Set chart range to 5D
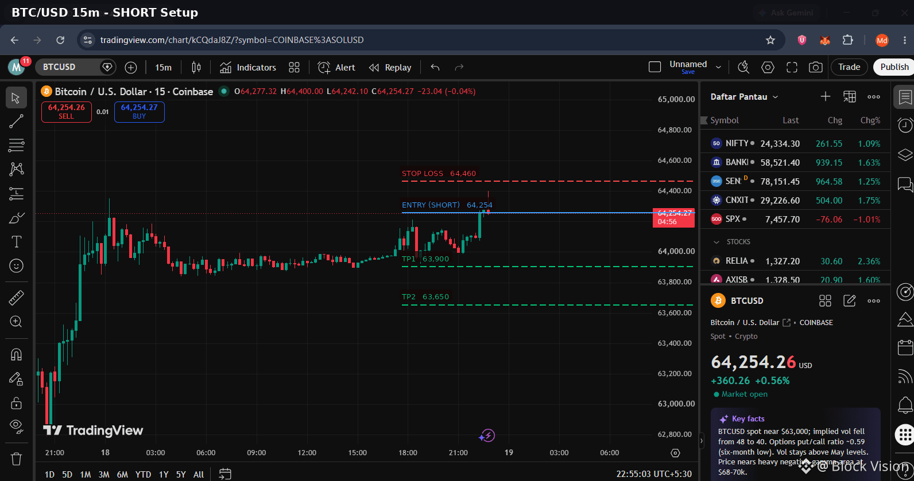The height and width of the screenshot is (481, 914). 67,474
